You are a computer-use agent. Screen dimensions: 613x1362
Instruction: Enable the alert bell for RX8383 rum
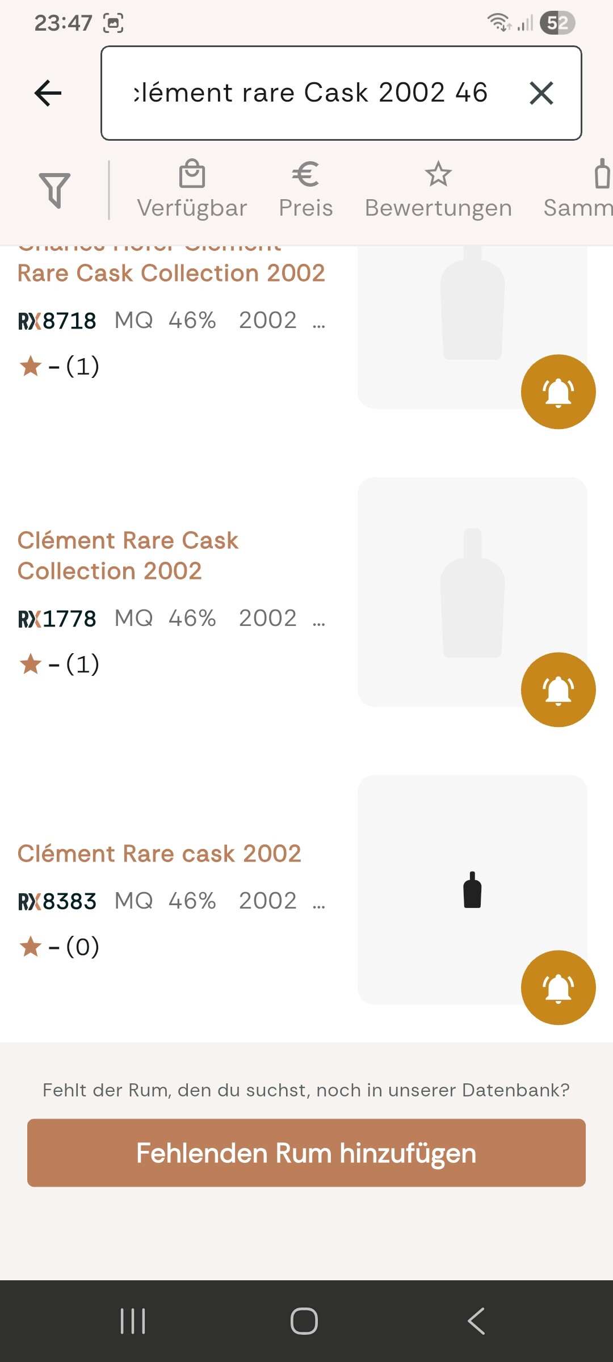coord(558,987)
